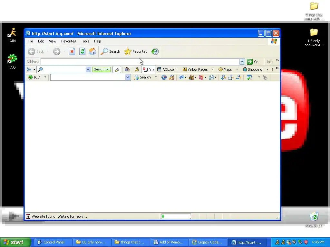
Task: Click the red security shield tray icon
Action: click(306, 242)
